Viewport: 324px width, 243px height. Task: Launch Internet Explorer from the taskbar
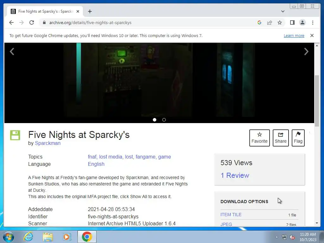pyautogui.click(x=28, y=237)
